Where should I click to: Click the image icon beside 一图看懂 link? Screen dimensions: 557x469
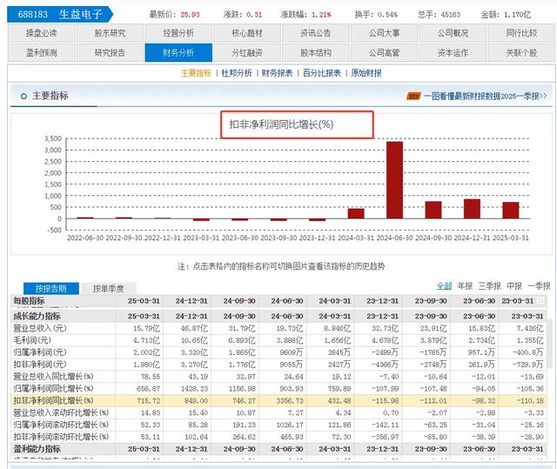click(411, 97)
